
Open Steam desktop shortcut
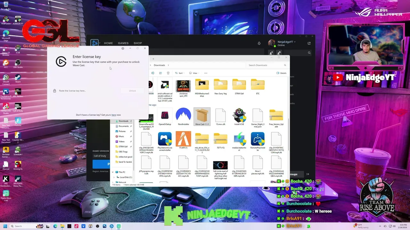[x=18, y=79]
